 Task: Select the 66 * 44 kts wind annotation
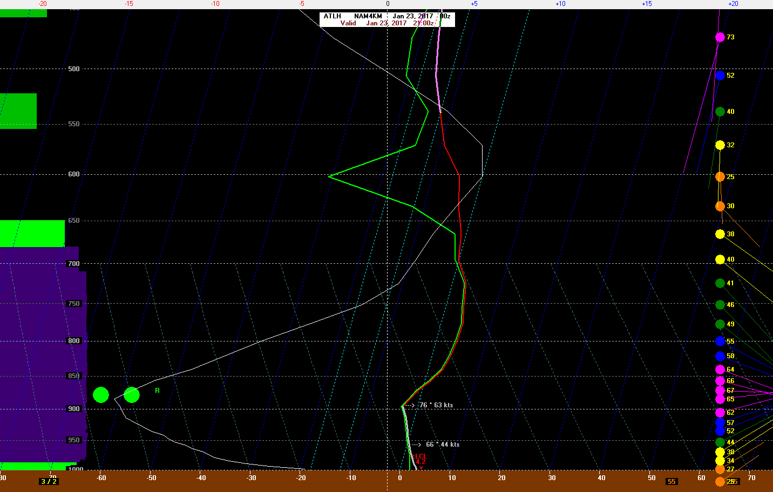click(x=442, y=445)
